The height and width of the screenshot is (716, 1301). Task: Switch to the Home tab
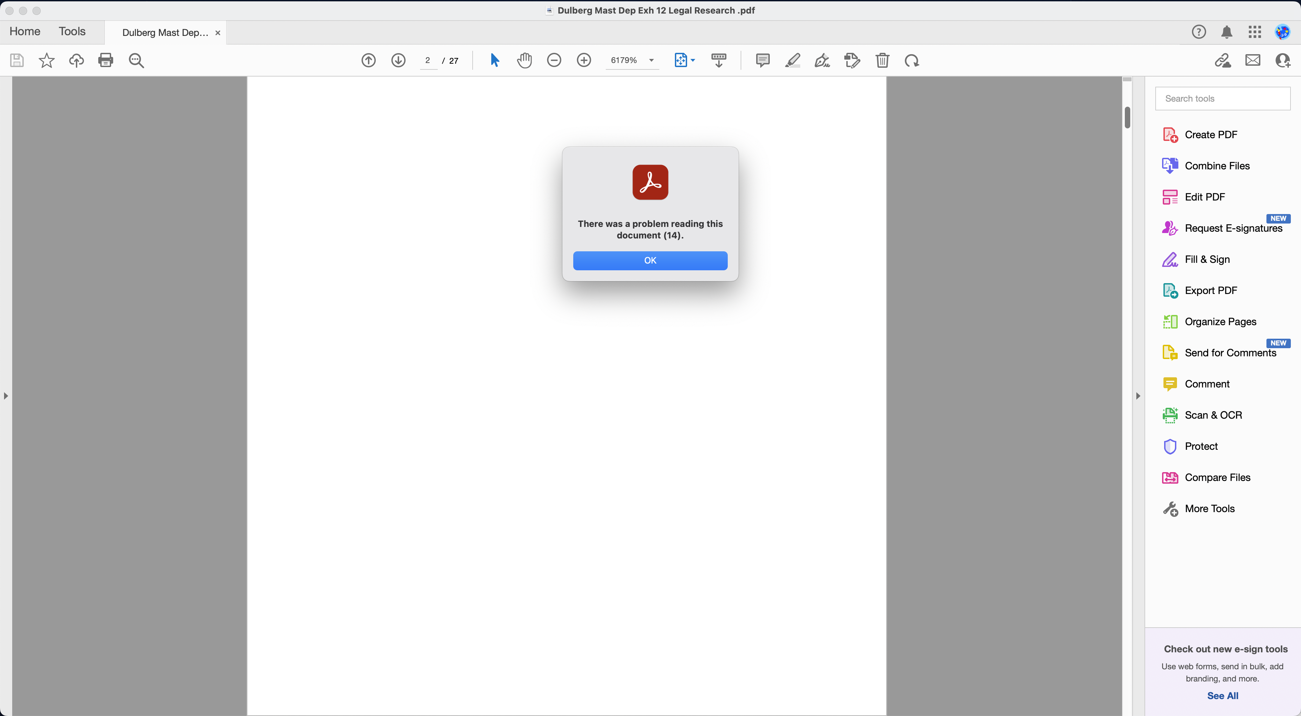(x=25, y=31)
